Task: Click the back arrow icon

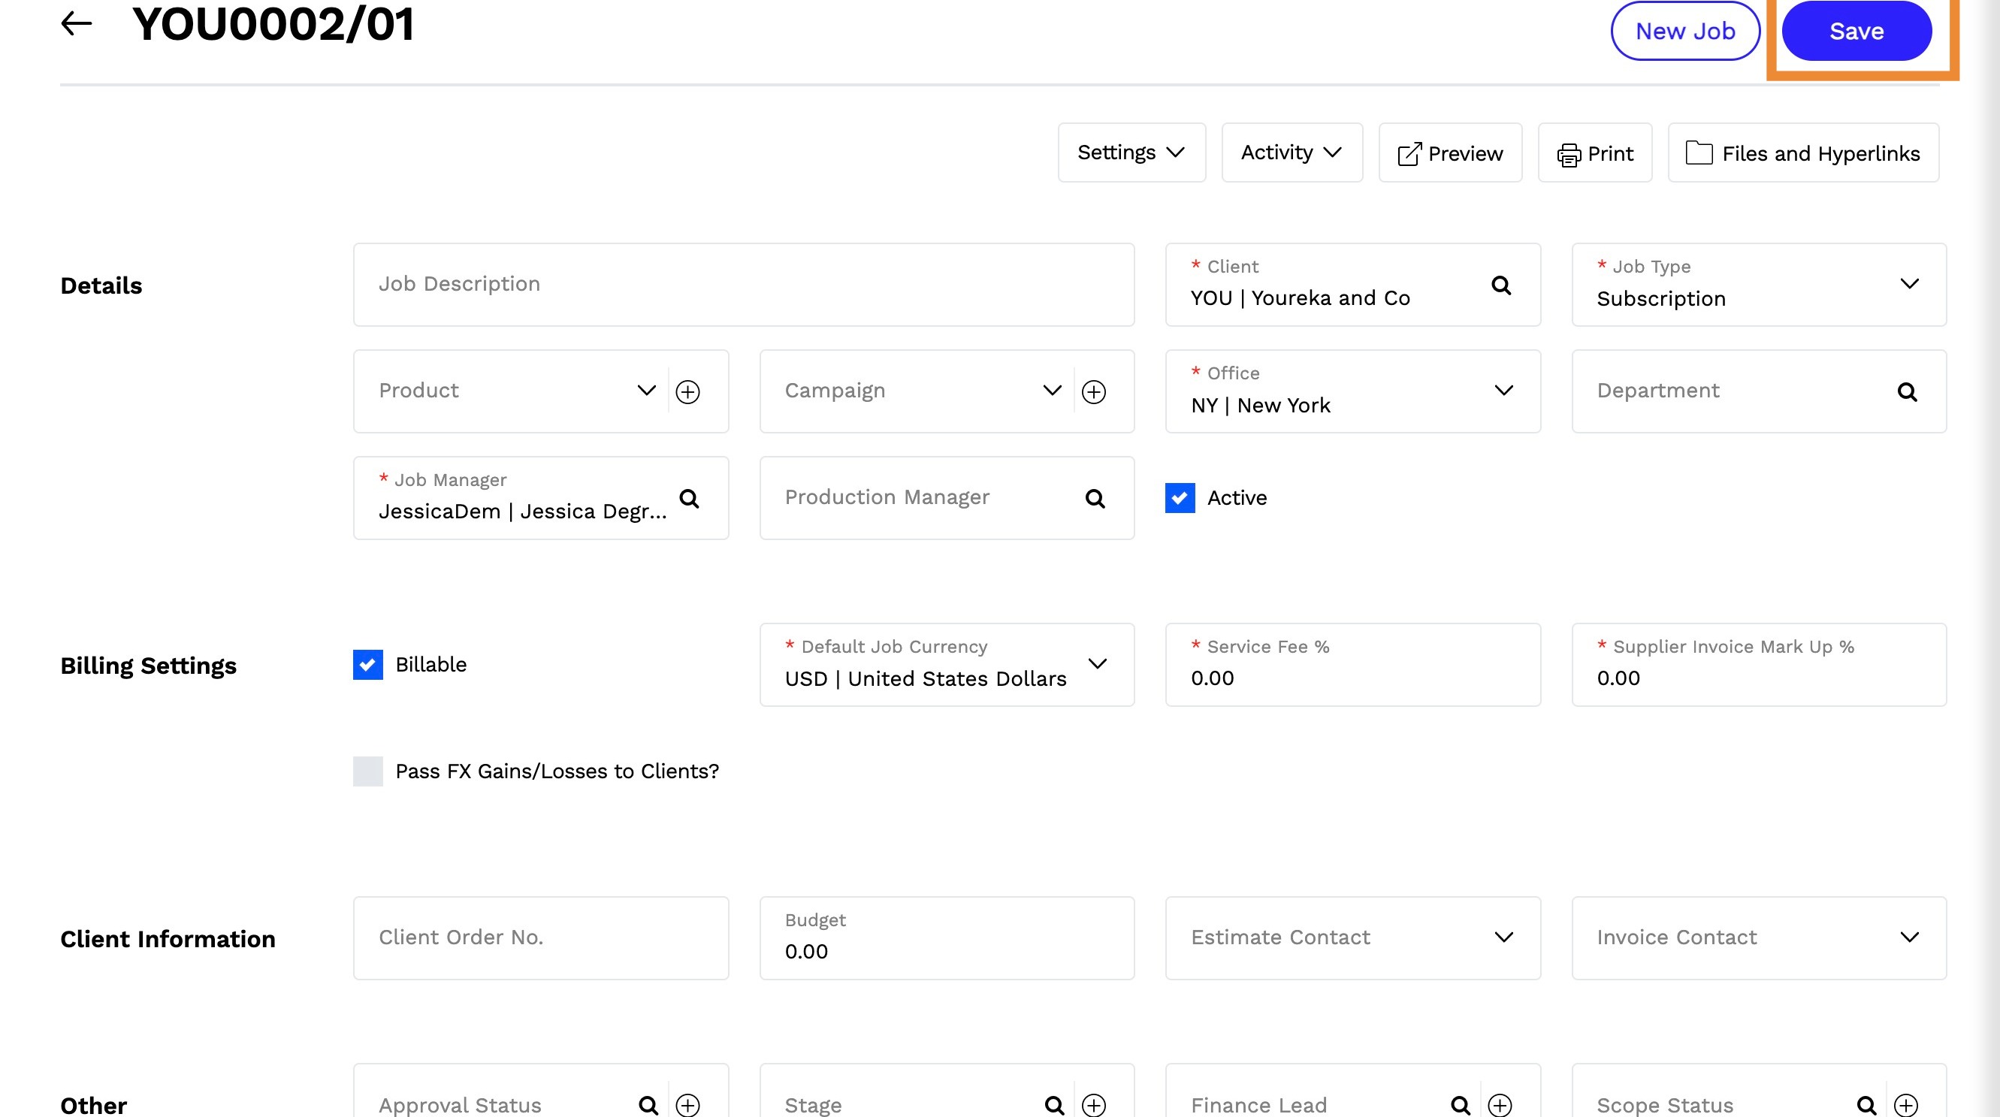Action: [x=76, y=23]
